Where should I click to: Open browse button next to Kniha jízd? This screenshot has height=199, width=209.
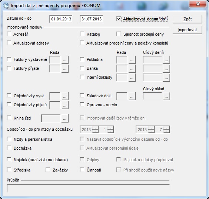pos(65,118)
